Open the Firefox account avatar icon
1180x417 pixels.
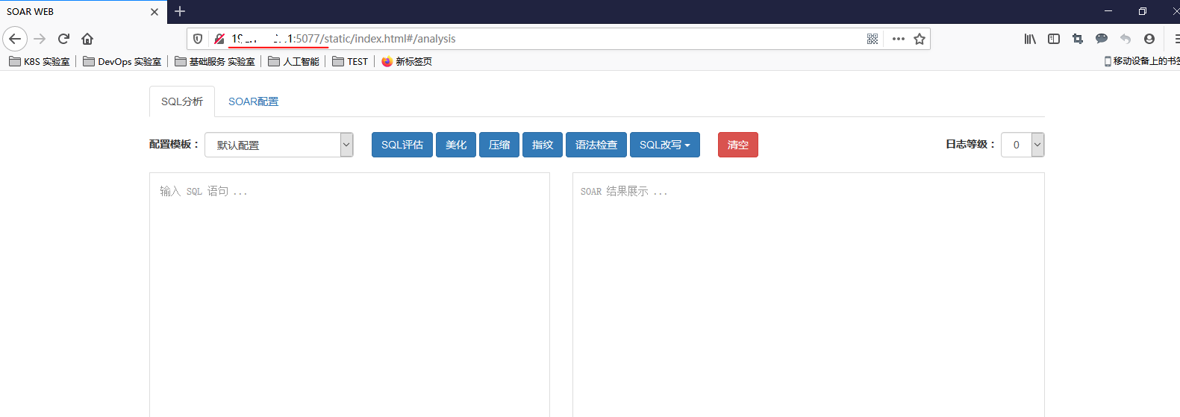pos(1149,39)
